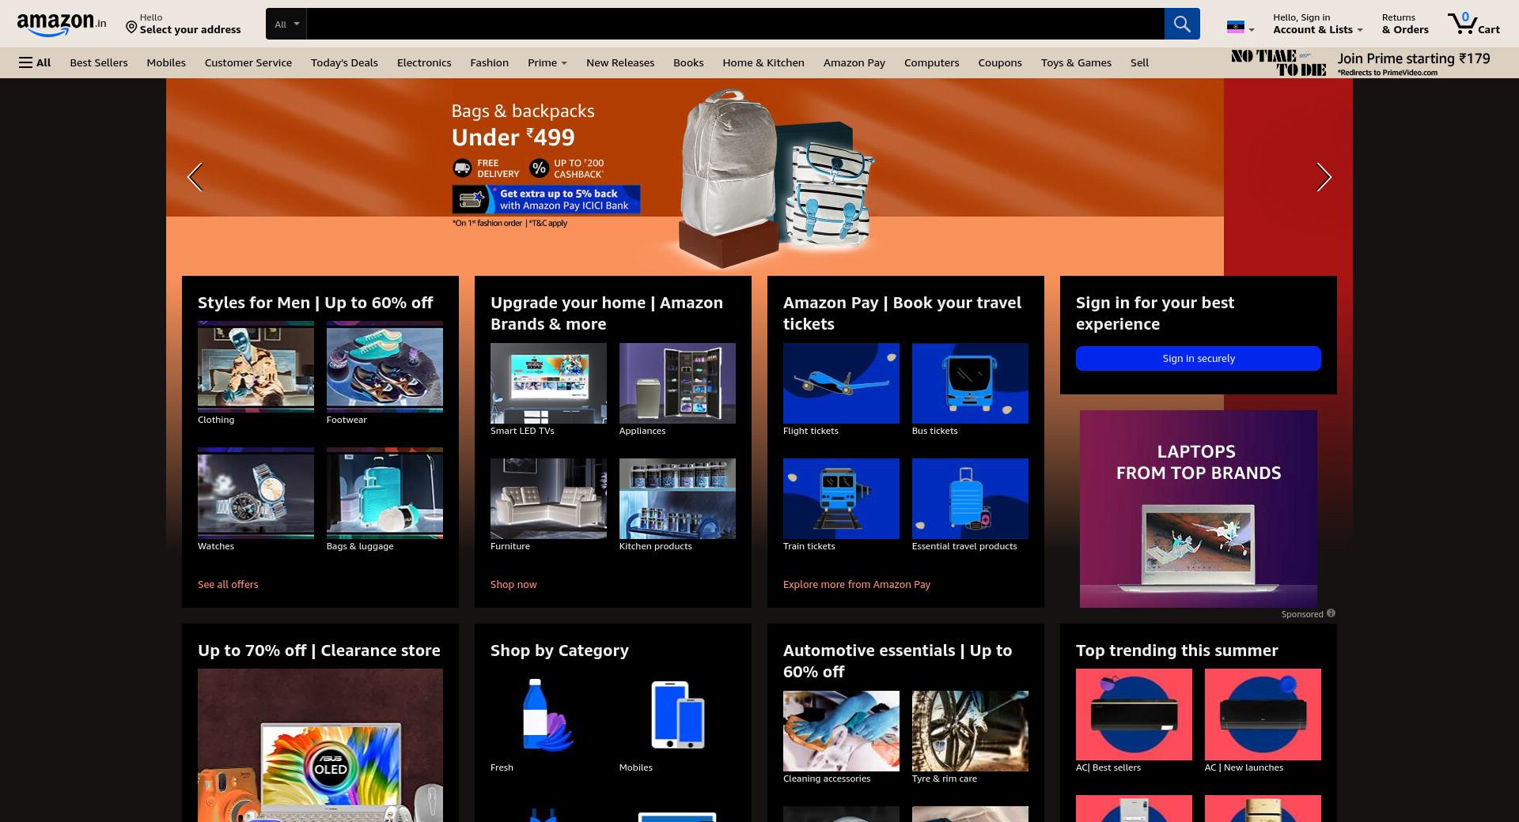Open the Footwear thumbnail
Viewport: 1519px width, 822px height.
click(x=384, y=367)
